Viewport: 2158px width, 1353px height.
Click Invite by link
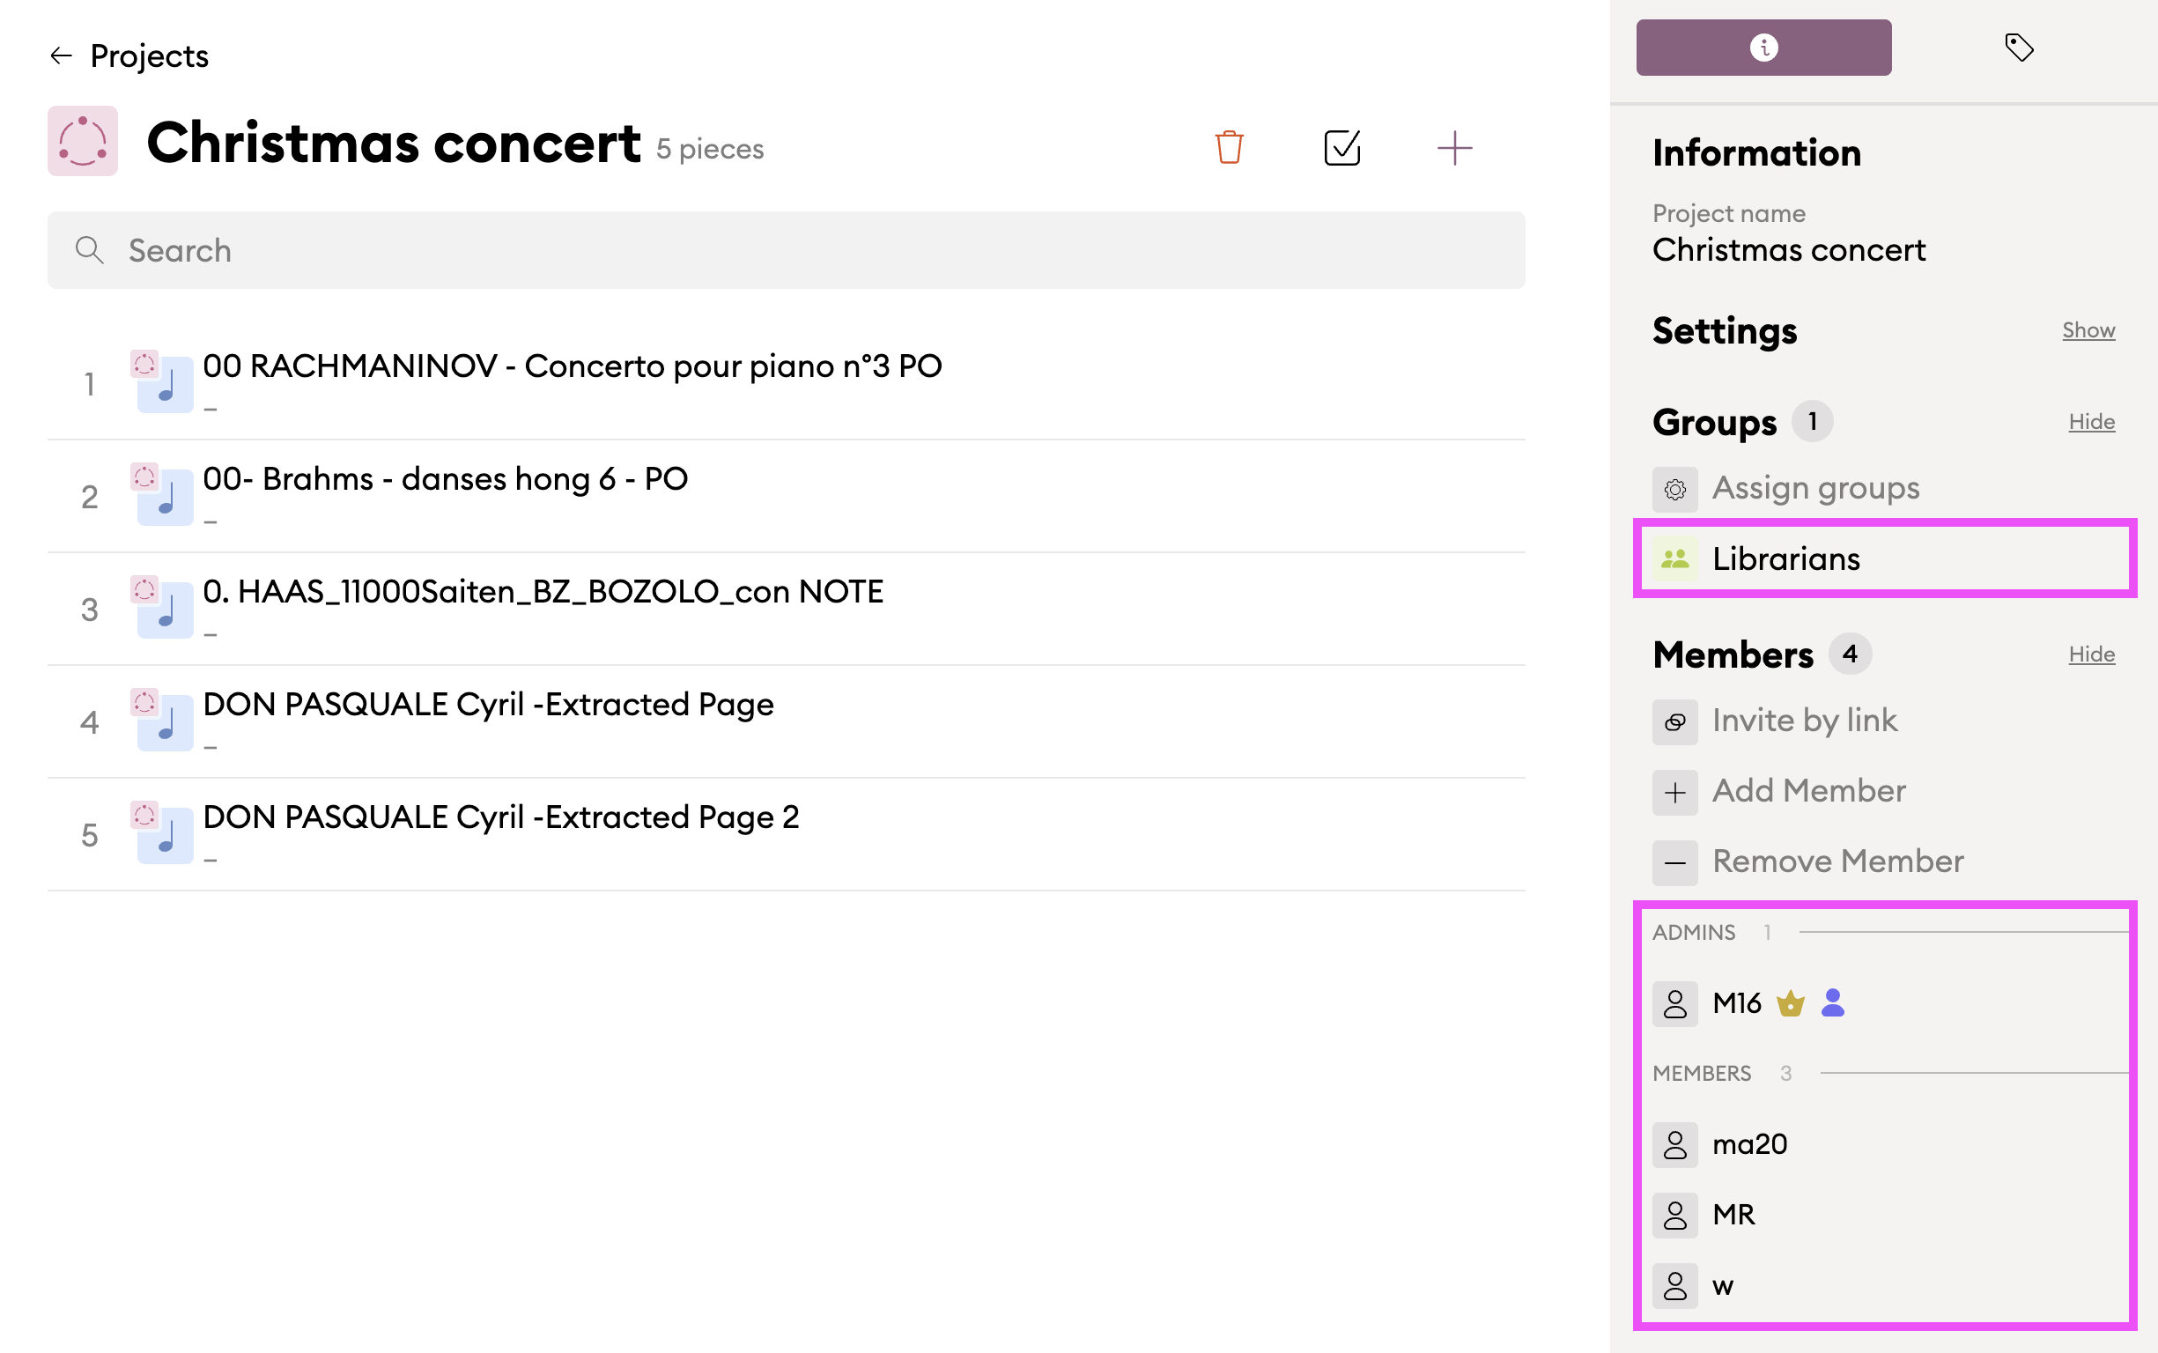pyautogui.click(x=1803, y=721)
